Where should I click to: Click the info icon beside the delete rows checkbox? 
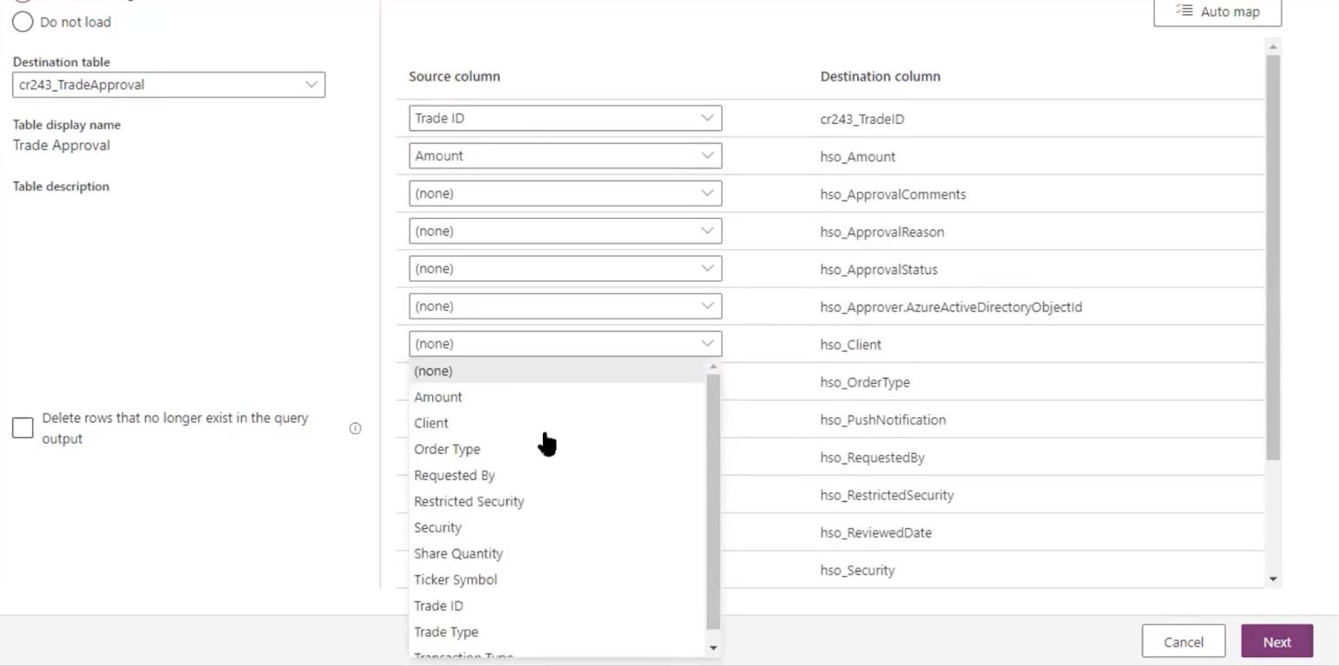click(x=355, y=428)
